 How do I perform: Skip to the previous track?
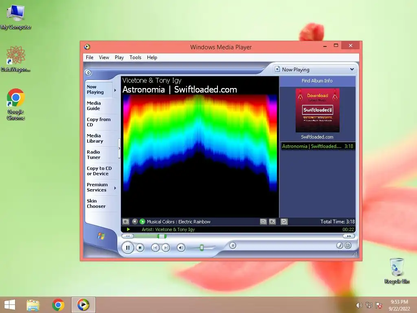coord(155,248)
